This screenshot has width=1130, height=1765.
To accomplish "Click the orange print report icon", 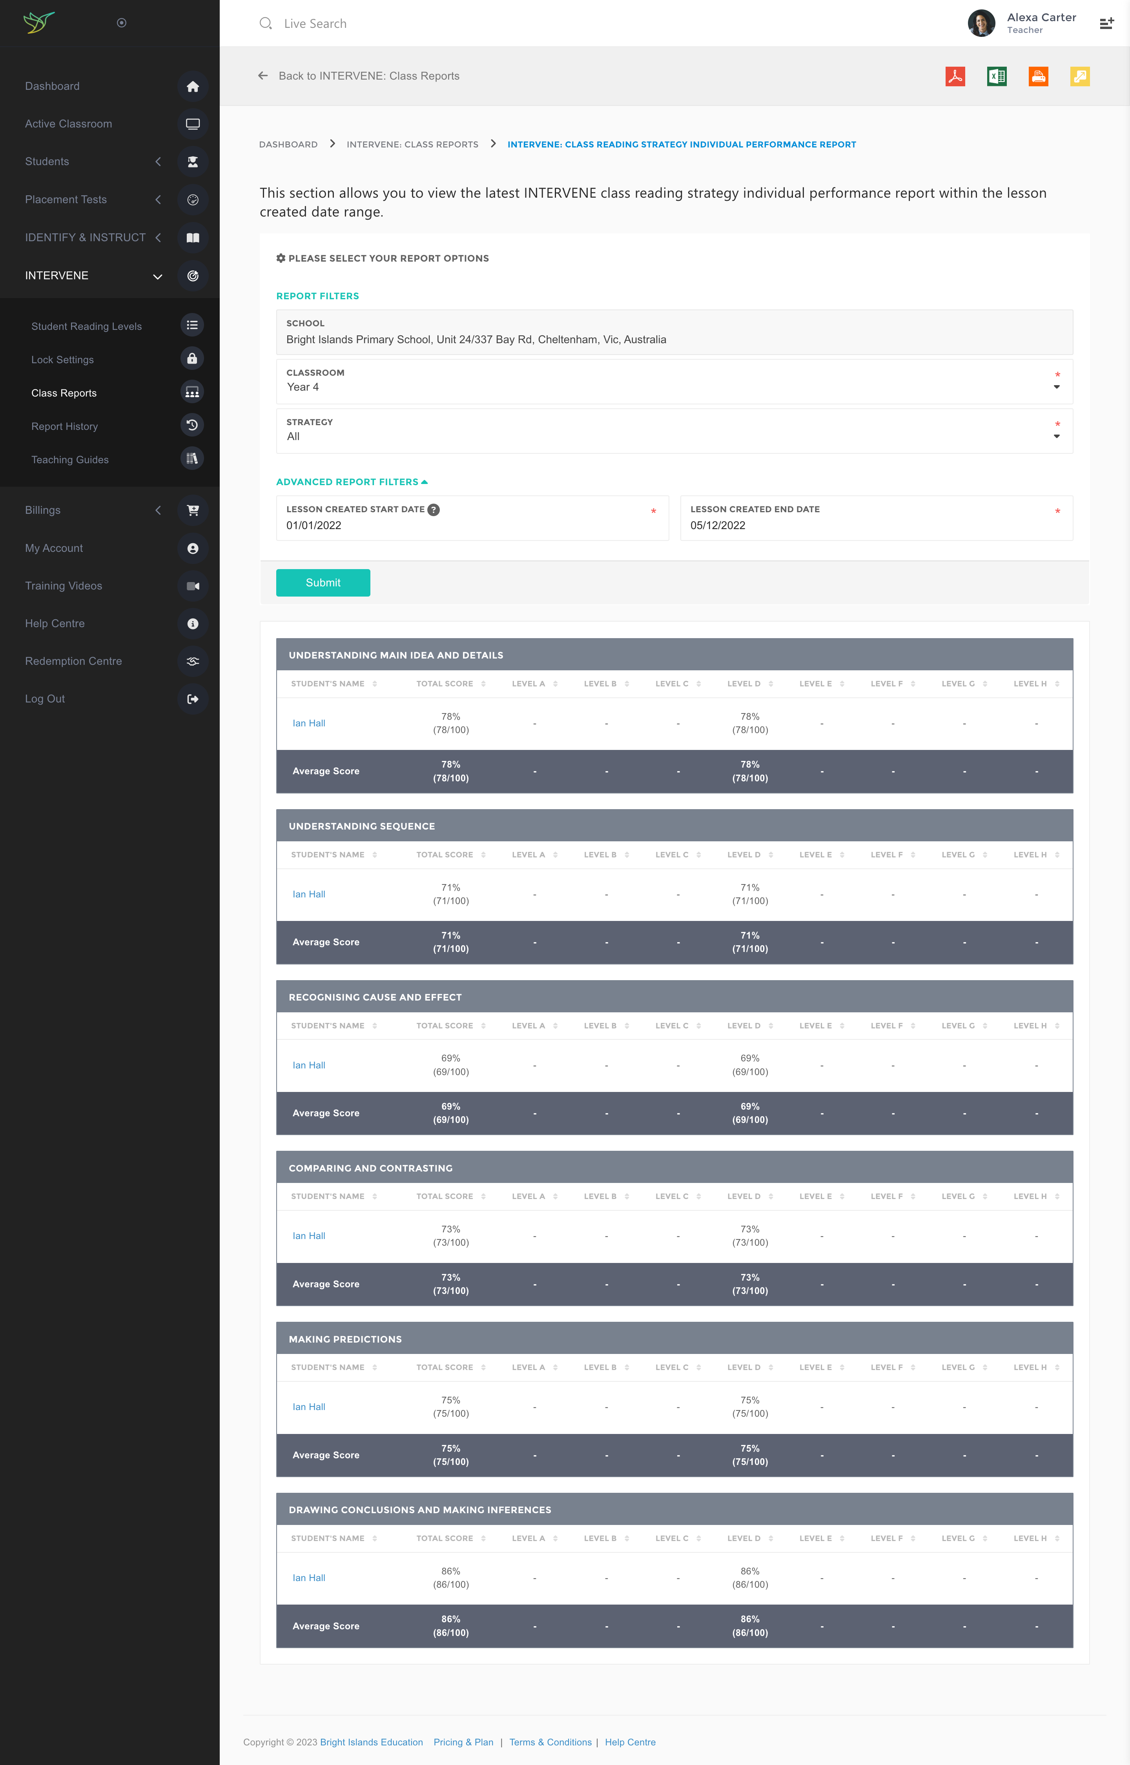I will (x=1038, y=76).
